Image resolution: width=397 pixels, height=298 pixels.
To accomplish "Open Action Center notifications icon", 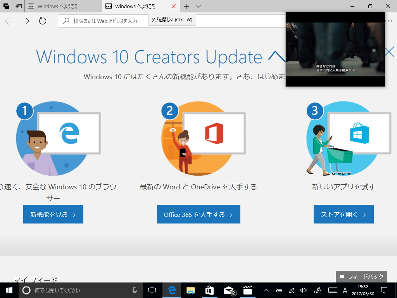I will click(384, 290).
